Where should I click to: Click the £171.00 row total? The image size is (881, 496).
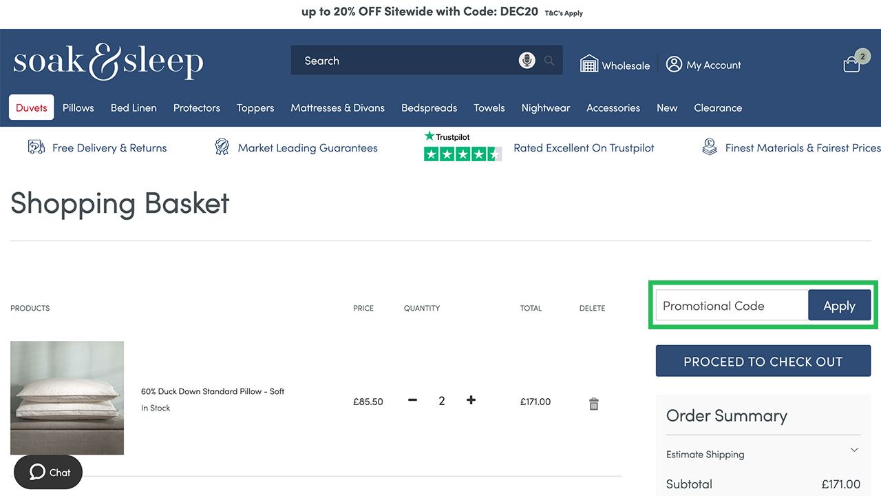pyautogui.click(x=535, y=402)
